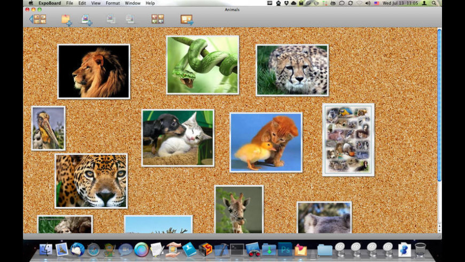The image size is (465, 262).
Task: Click the volume icon in menu bar
Action: [x=368, y=3]
